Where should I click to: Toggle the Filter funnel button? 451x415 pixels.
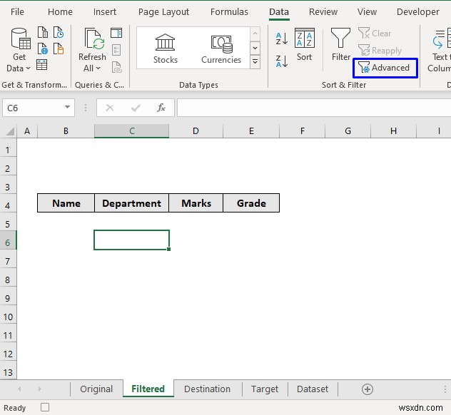click(341, 44)
